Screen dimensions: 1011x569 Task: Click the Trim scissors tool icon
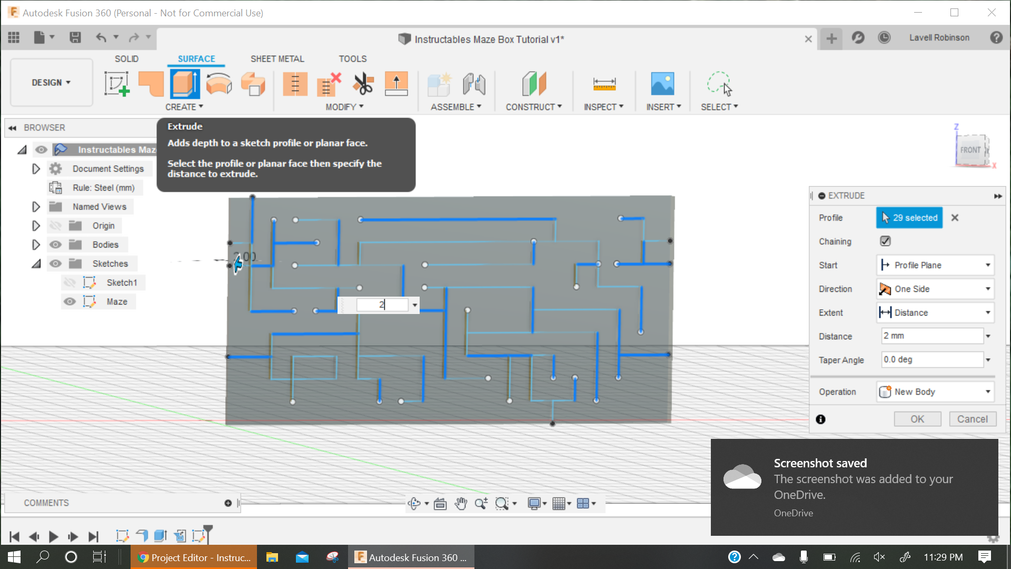coord(363,84)
